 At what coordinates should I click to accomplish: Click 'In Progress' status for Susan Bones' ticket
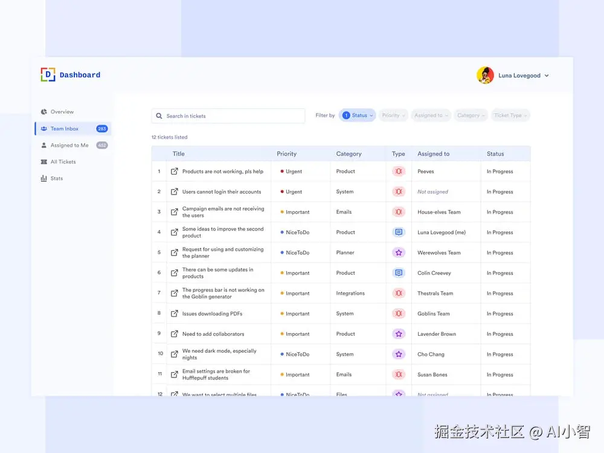pos(500,374)
